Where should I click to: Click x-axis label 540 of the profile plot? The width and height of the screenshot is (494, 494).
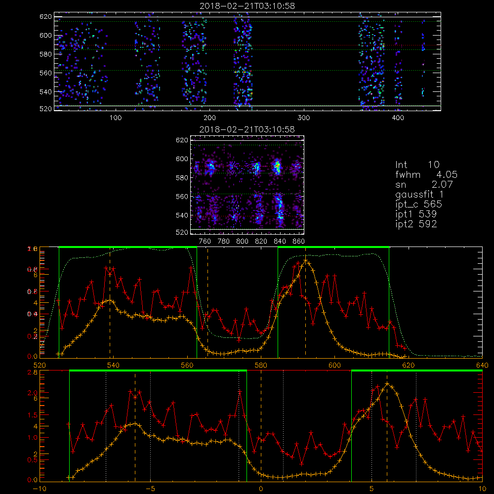114,365
